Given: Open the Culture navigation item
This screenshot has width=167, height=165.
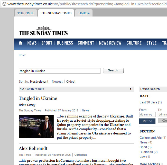Looking at the screenshot, I should pos(134,43).
